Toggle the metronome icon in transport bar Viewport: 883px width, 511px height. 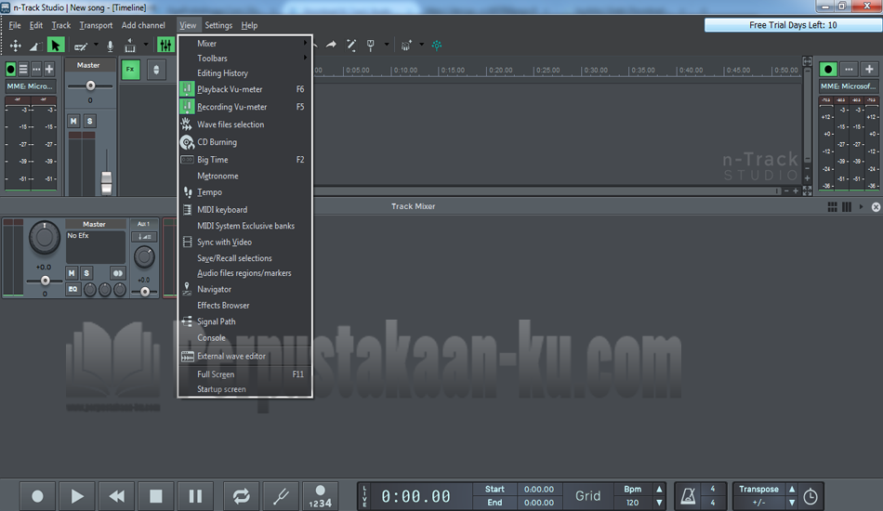[x=688, y=496]
